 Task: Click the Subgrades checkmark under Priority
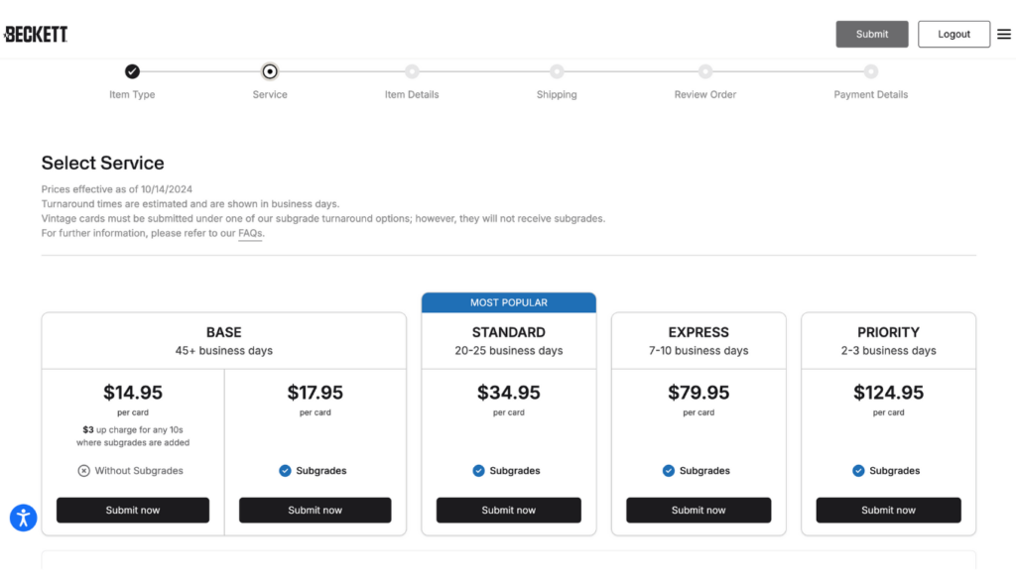(858, 471)
